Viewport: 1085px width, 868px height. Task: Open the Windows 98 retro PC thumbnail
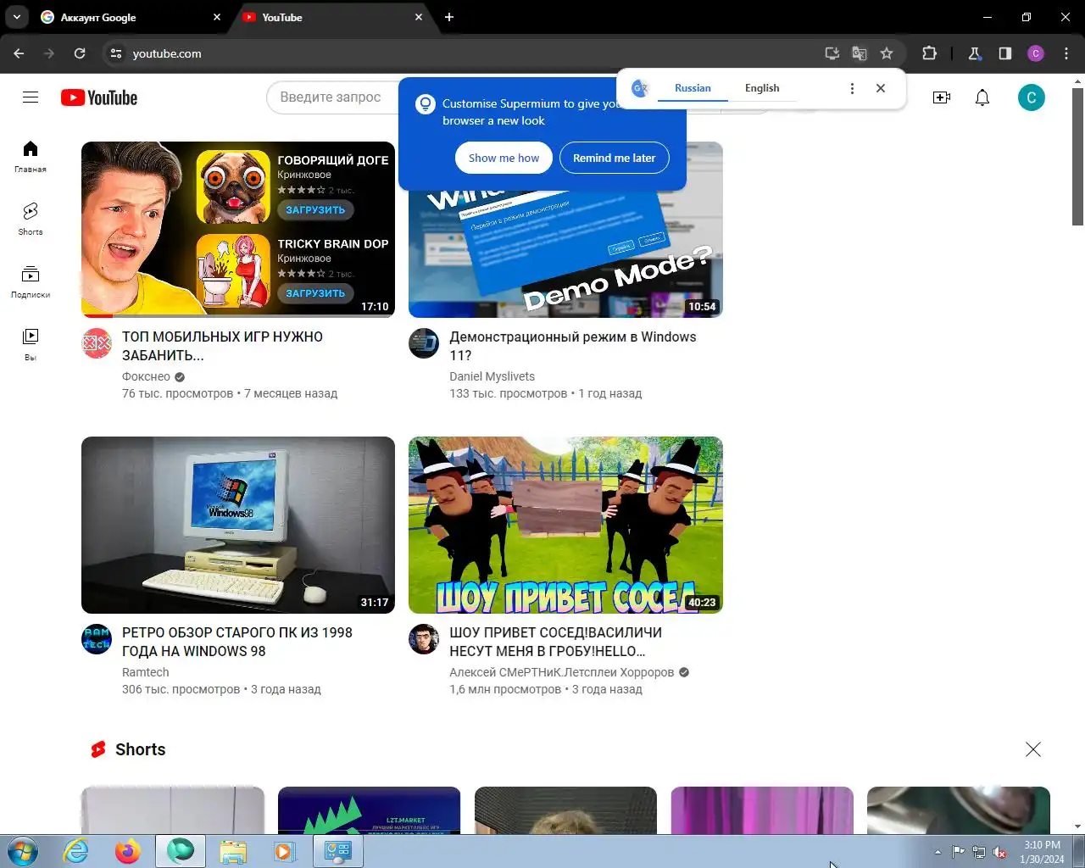pos(238,525)
